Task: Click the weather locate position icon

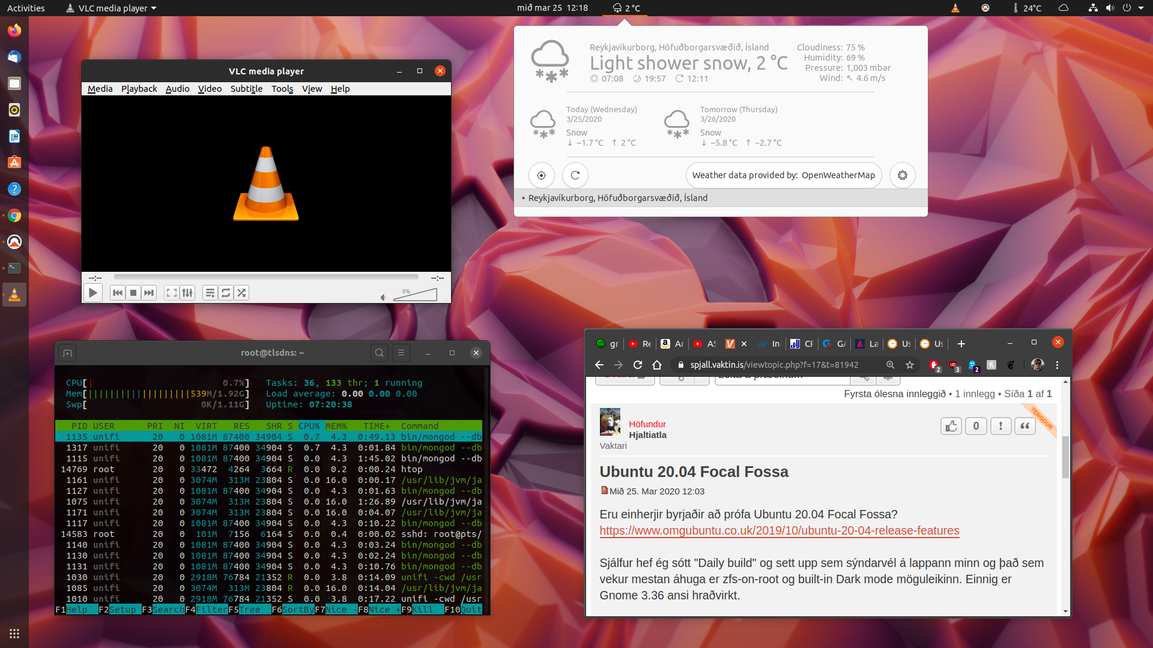Action: (541, 175)
